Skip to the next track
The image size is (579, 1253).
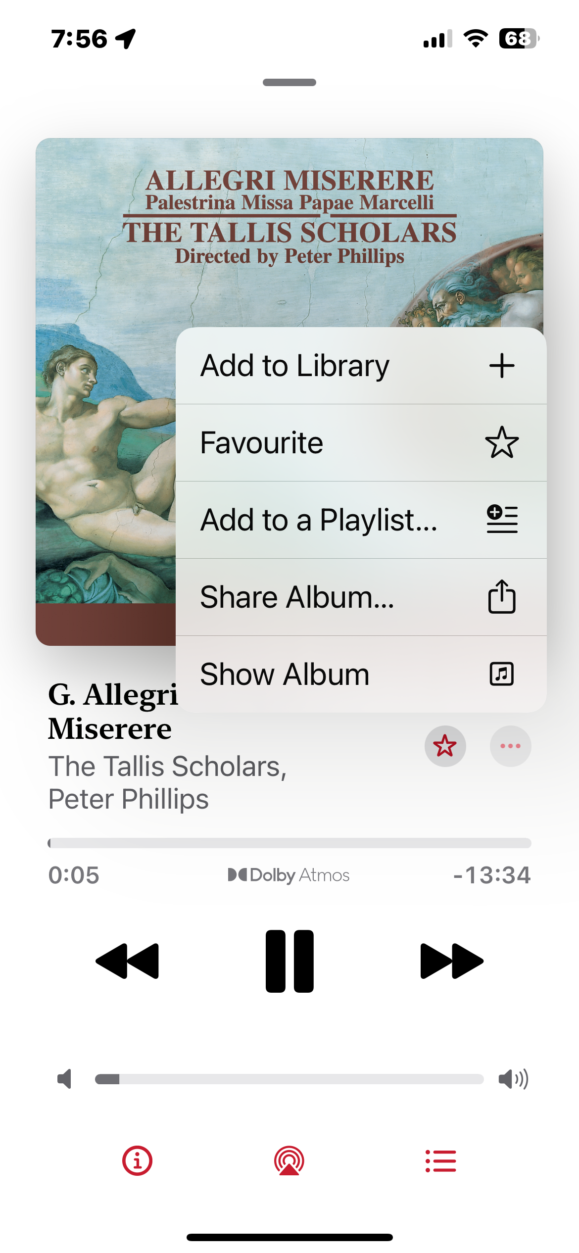[x=452, y=961]
